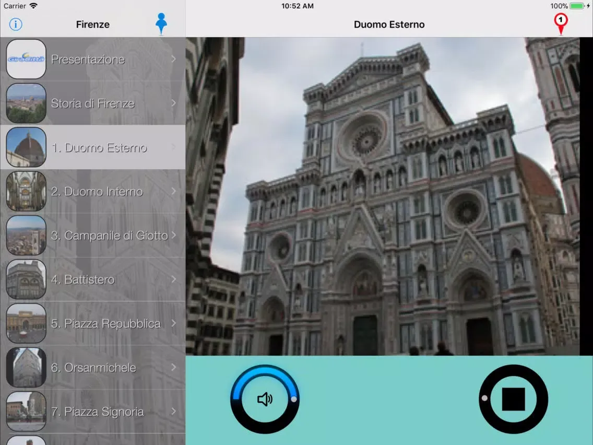The height and width of the screenshot is (445, 593).
Task: Click the white dot on the stop dial
Action: [x=484, y=398]
